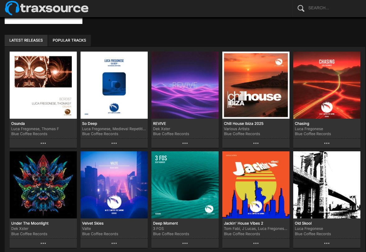The image size is (366, 252).
Task: Click artist Dek Xster under Under The Moonlight
Action: click(20, 229)
